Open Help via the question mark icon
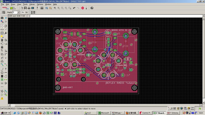The width and height of the screenshot is (205, 115). 92,8
